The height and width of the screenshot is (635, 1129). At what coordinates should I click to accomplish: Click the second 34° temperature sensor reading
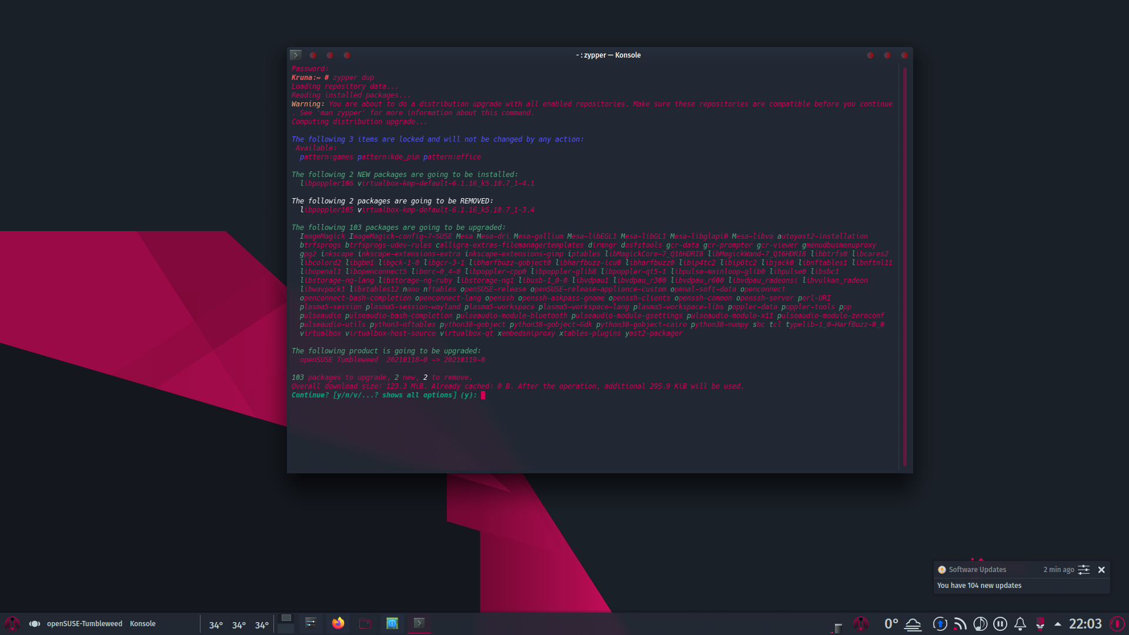pos(239,625)
